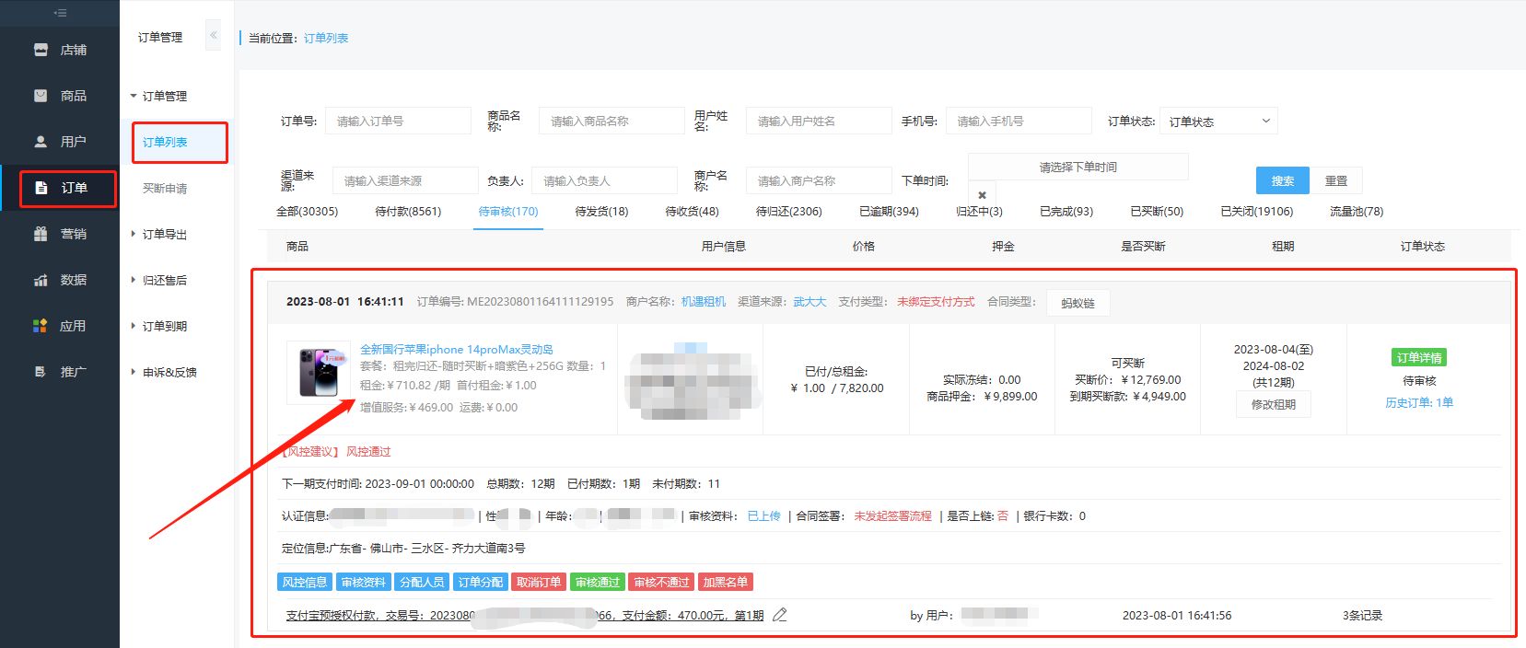Image resolution: width=1526 pixels, height=648 pixels.
Task: Click the blue 搜索 button
Action: [x=1282, y=181]
